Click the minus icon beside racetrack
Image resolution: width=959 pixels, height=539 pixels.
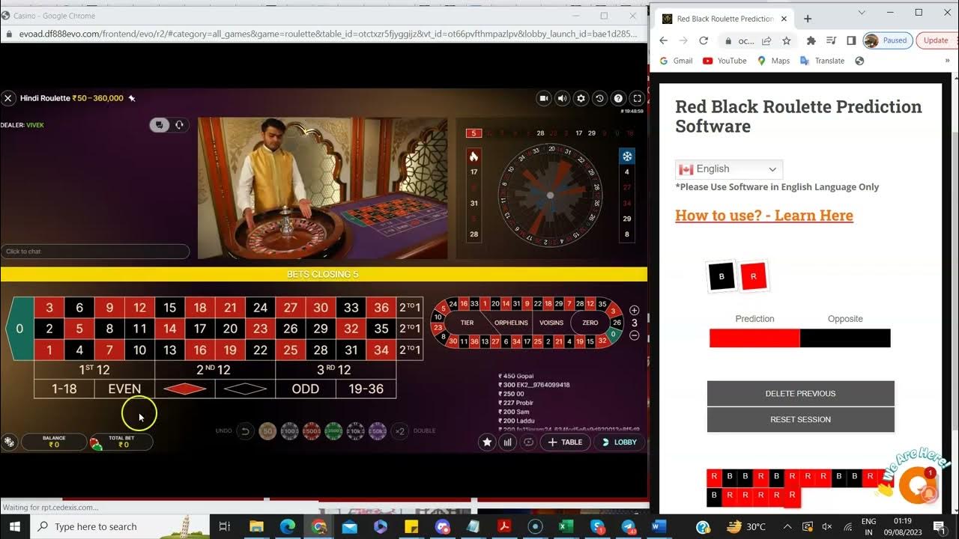(635, 336)
